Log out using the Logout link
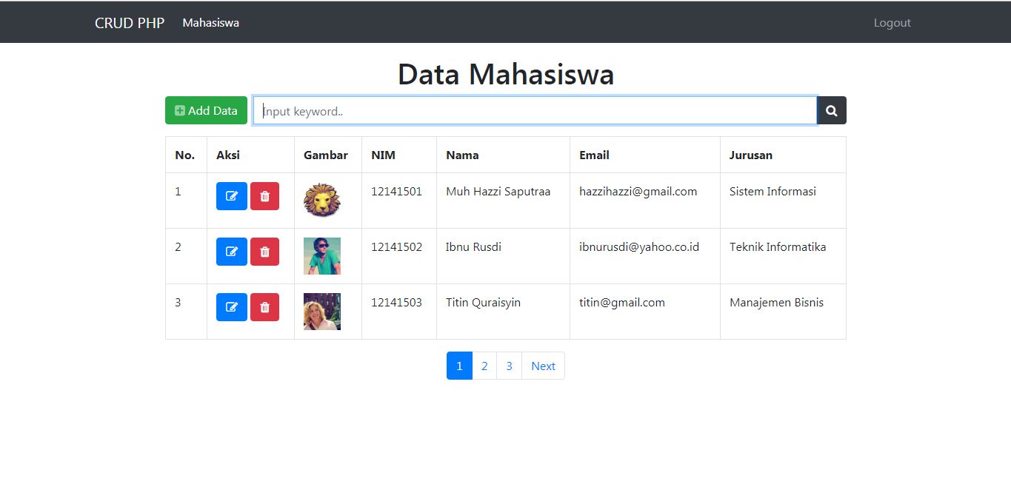 coord(892,23)
